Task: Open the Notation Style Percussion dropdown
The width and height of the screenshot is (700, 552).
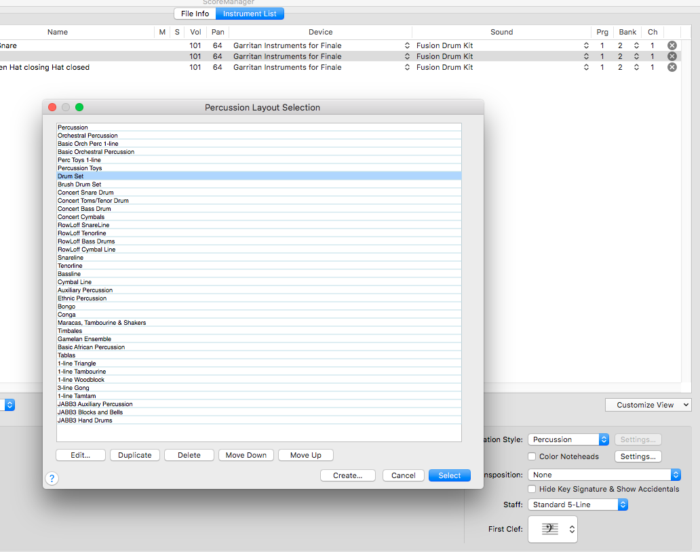Action: (568, 439)
